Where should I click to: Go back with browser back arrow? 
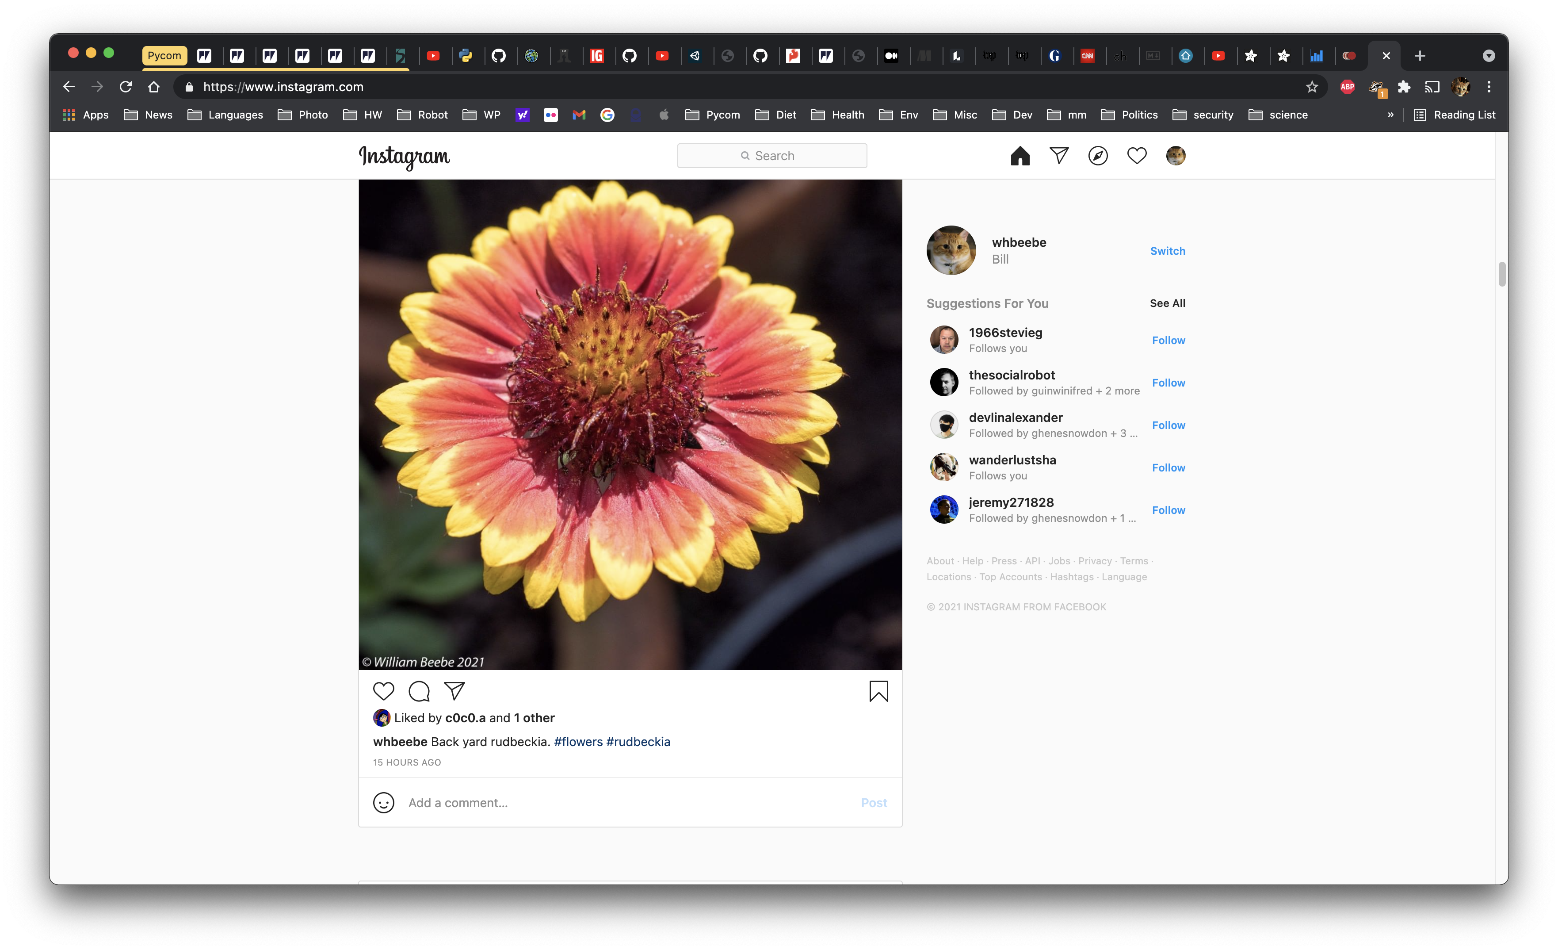69,87
